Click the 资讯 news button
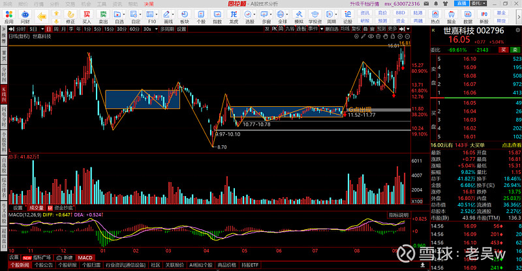Viewport: 522px width, 271px height. point(365,13)
